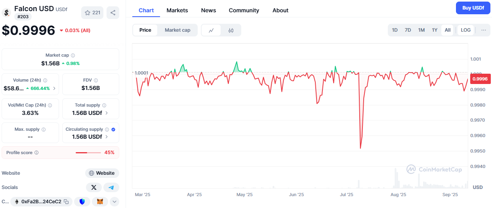This screenshot has width=492, height=208.
Task: Switch to line chart icon
Action: click(212, 30)
